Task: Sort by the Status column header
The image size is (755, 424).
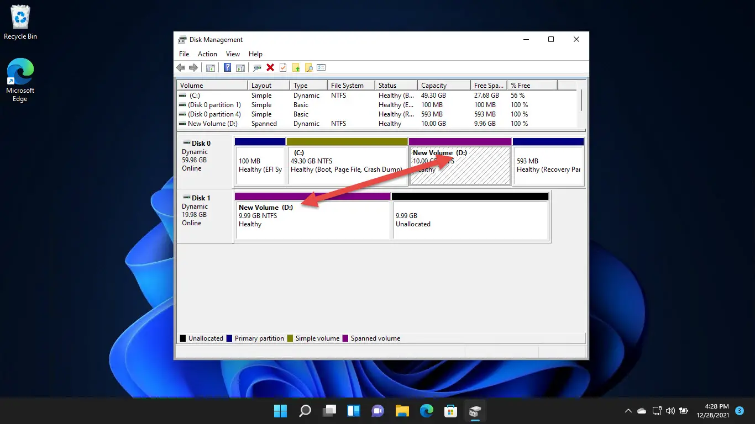Action: (x=396, y=86)
